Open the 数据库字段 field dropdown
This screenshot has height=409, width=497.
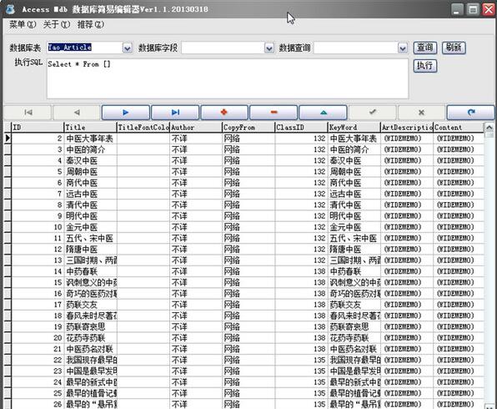269,48
